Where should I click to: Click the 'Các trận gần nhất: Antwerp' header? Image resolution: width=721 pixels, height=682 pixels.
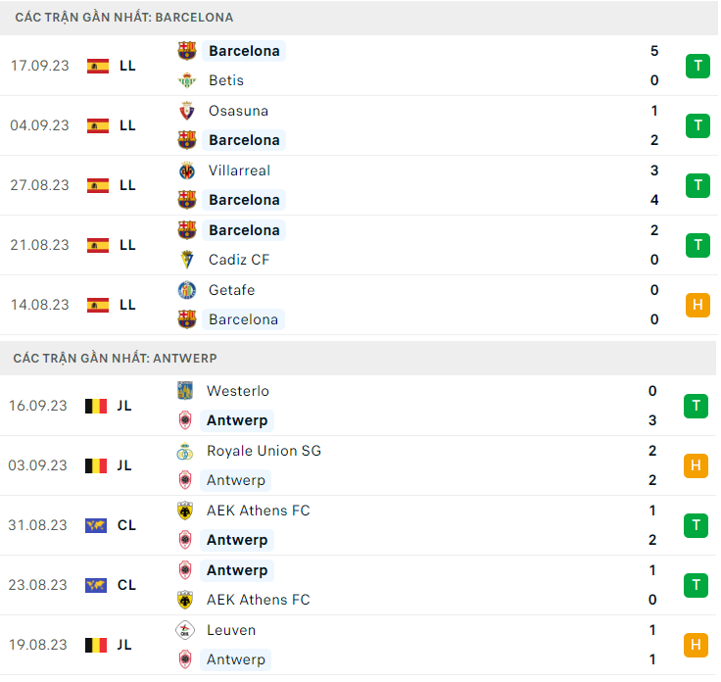click(115, 359)
